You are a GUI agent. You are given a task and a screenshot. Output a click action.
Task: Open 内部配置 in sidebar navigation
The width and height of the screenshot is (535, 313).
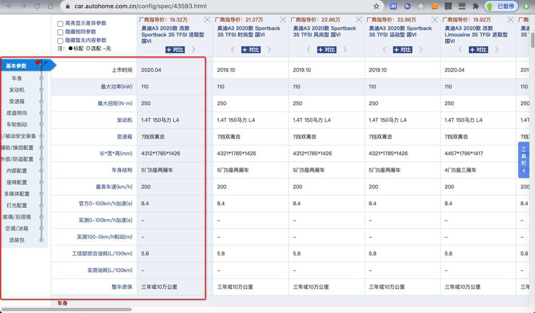tap(17, 171)
